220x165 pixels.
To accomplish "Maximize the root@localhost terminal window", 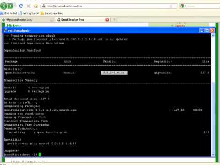I will [x=207, y=31].
